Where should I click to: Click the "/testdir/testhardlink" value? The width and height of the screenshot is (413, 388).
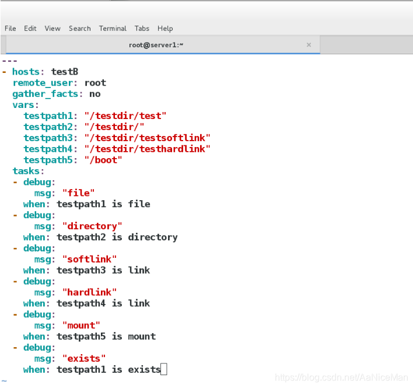pos(147,149)
